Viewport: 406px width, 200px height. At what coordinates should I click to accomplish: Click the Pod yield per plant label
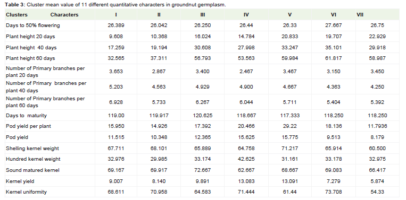coord(29,126)
